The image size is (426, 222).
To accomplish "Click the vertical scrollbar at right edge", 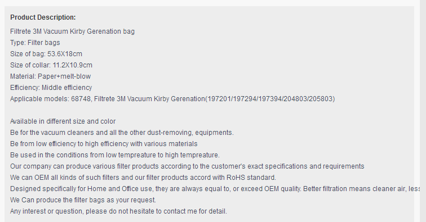I will pyautogui.click(x=423, y=111).
